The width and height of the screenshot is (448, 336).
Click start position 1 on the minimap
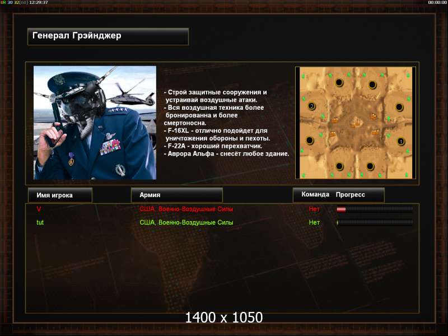[401, 141]
